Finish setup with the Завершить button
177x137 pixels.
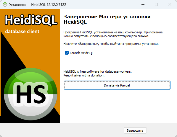[x=135, y=131]
